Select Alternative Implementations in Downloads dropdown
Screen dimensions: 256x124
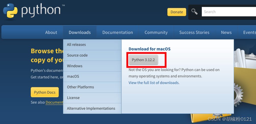click(x=92, y=108)
